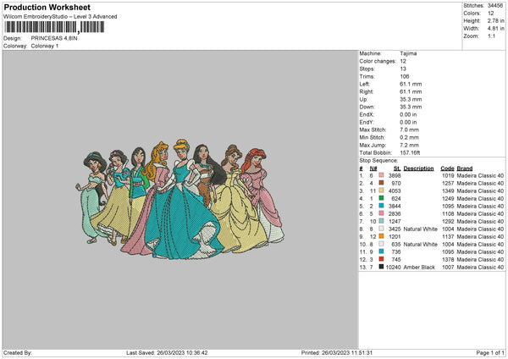Click the white swatch in stop row 8
This screenshot has width=508, height=359.
tap(381, 229)
